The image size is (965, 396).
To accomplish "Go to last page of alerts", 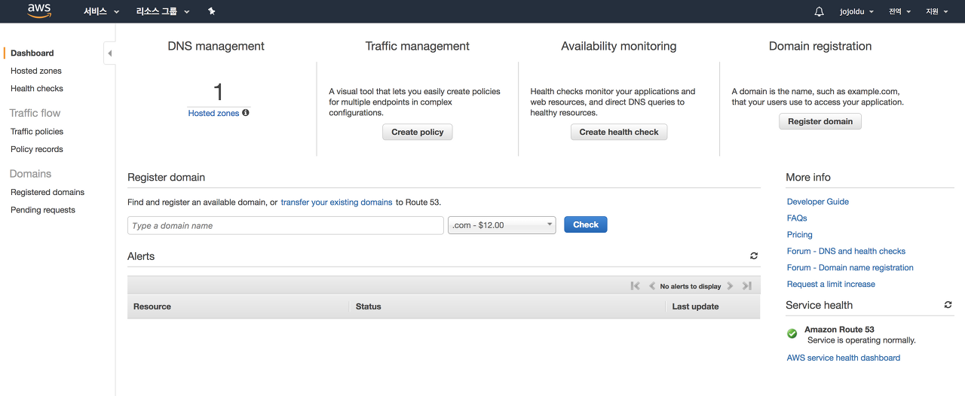I will click(x=747, y=286).
